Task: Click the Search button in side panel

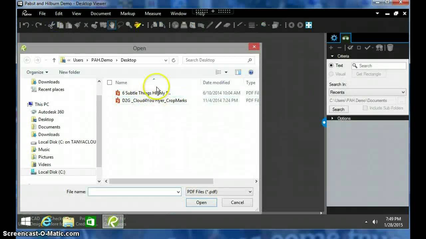Action: (x=338, y=110)
